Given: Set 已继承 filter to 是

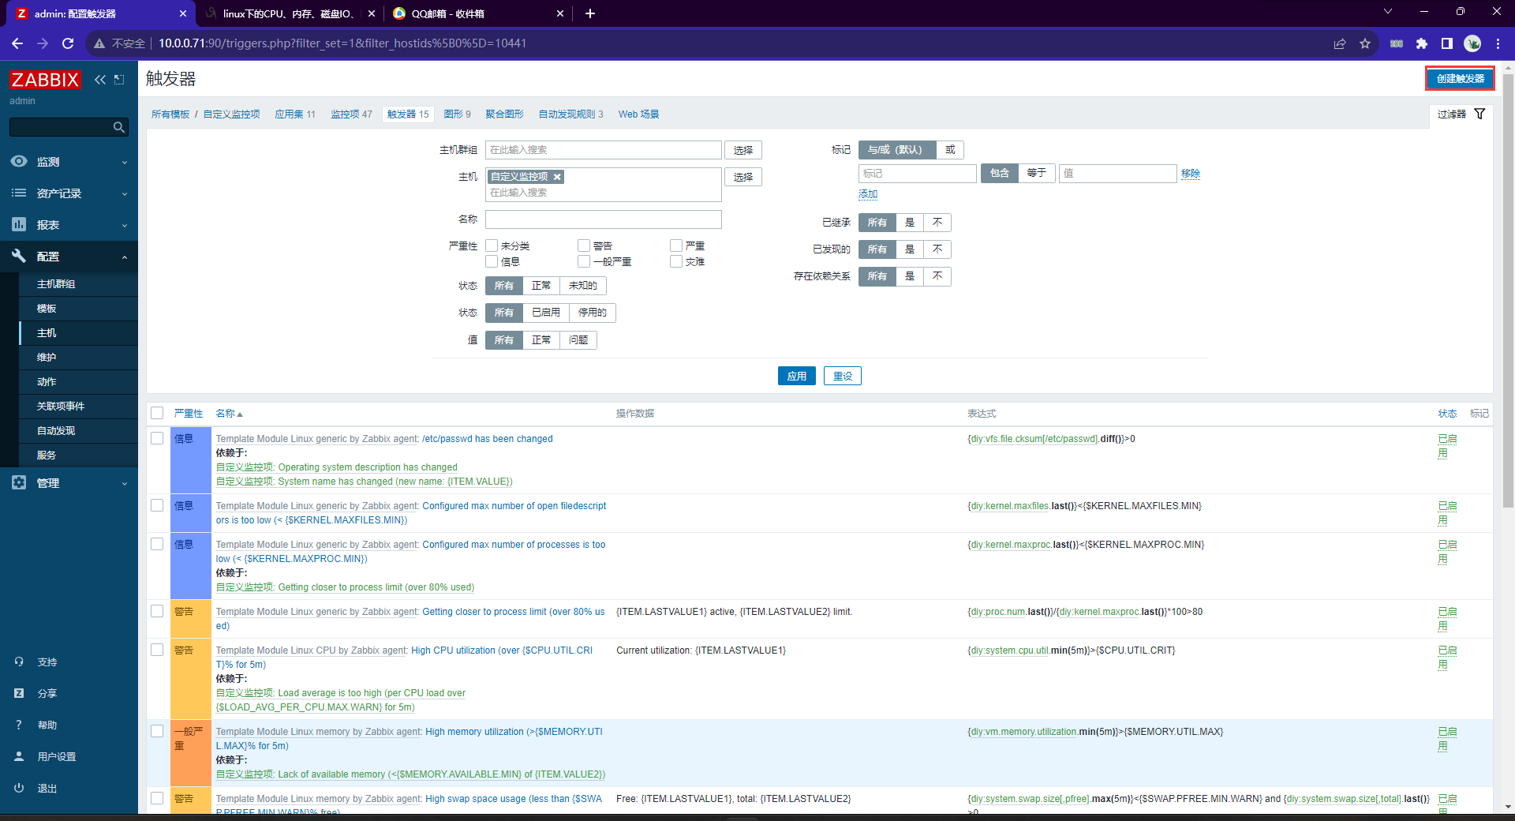Looking at the screenshot, I should pyautogui.click(x=910, y=223).
